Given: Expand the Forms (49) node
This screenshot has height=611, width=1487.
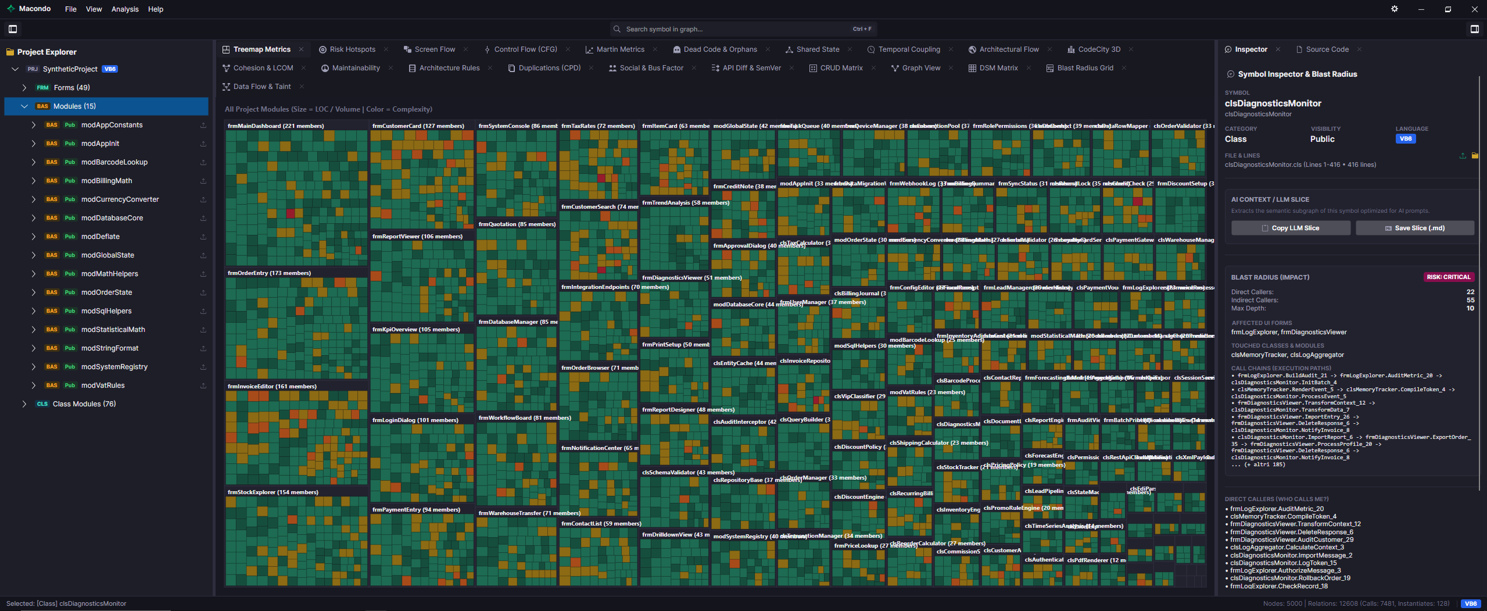Looking at the screenshot, I should [x=24, y=88].
